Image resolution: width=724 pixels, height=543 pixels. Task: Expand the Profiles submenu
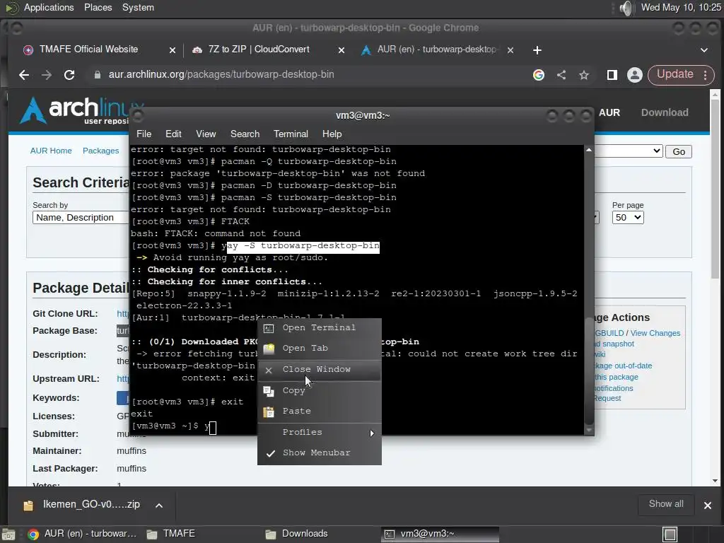pos(319,433)
